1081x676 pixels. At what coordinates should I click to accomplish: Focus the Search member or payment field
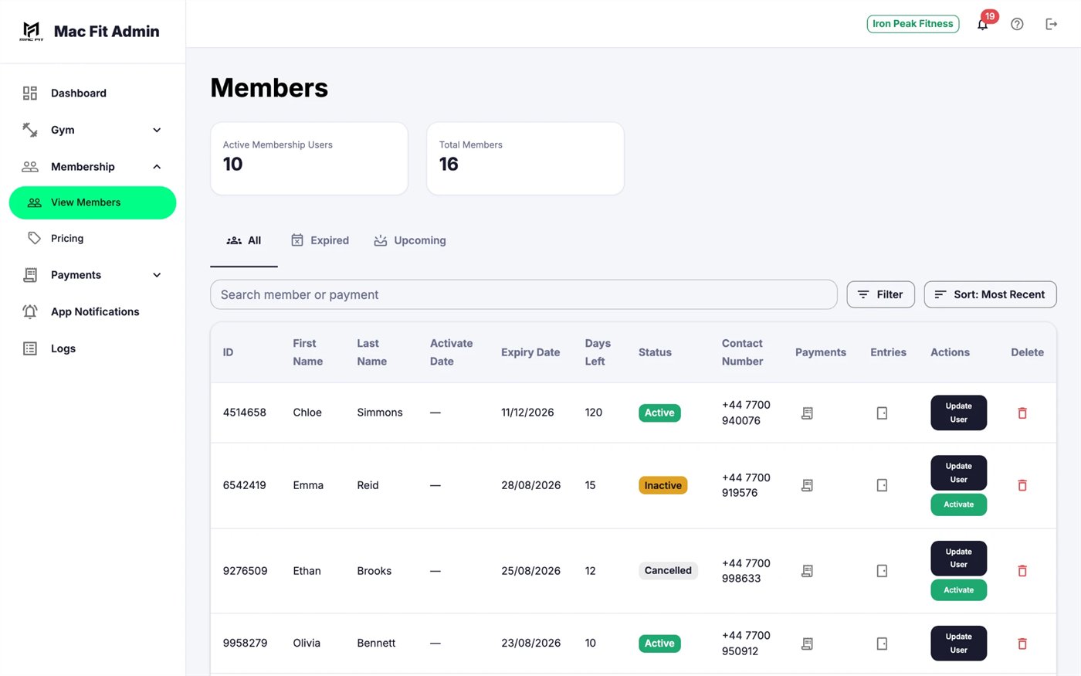click(x=524, y=294)
